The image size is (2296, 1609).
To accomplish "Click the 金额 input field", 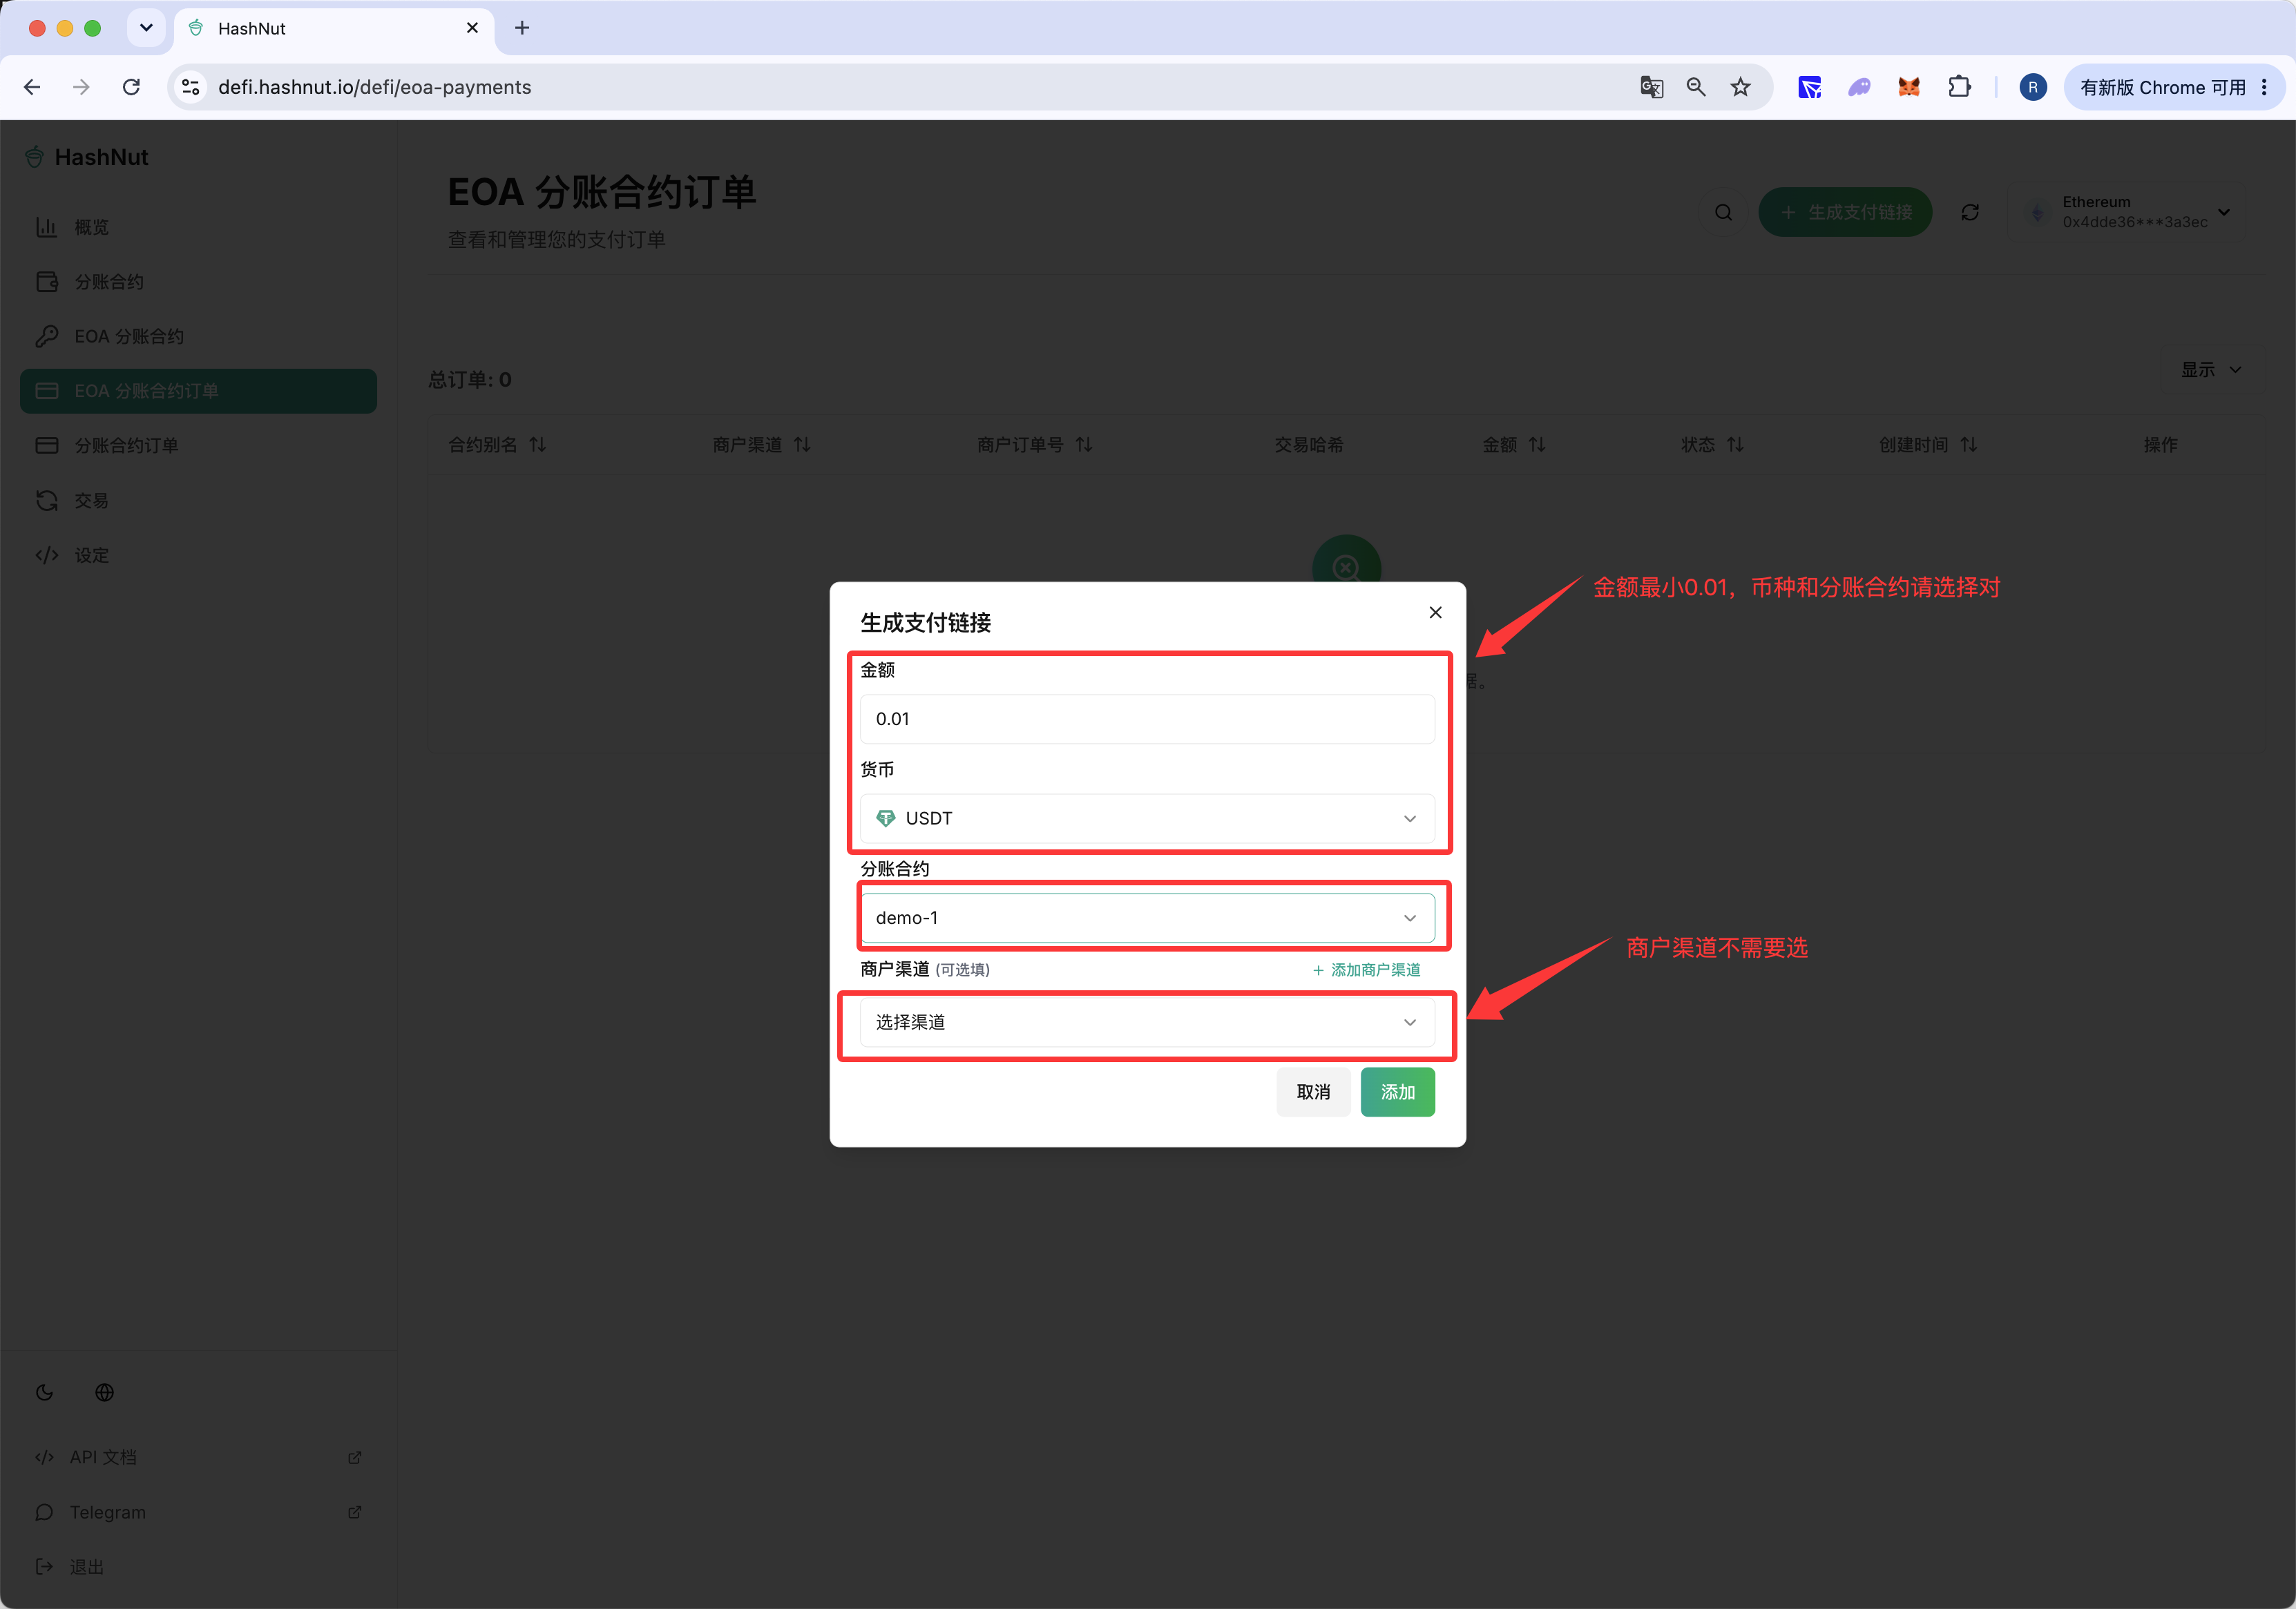I will coord(1147,719).
